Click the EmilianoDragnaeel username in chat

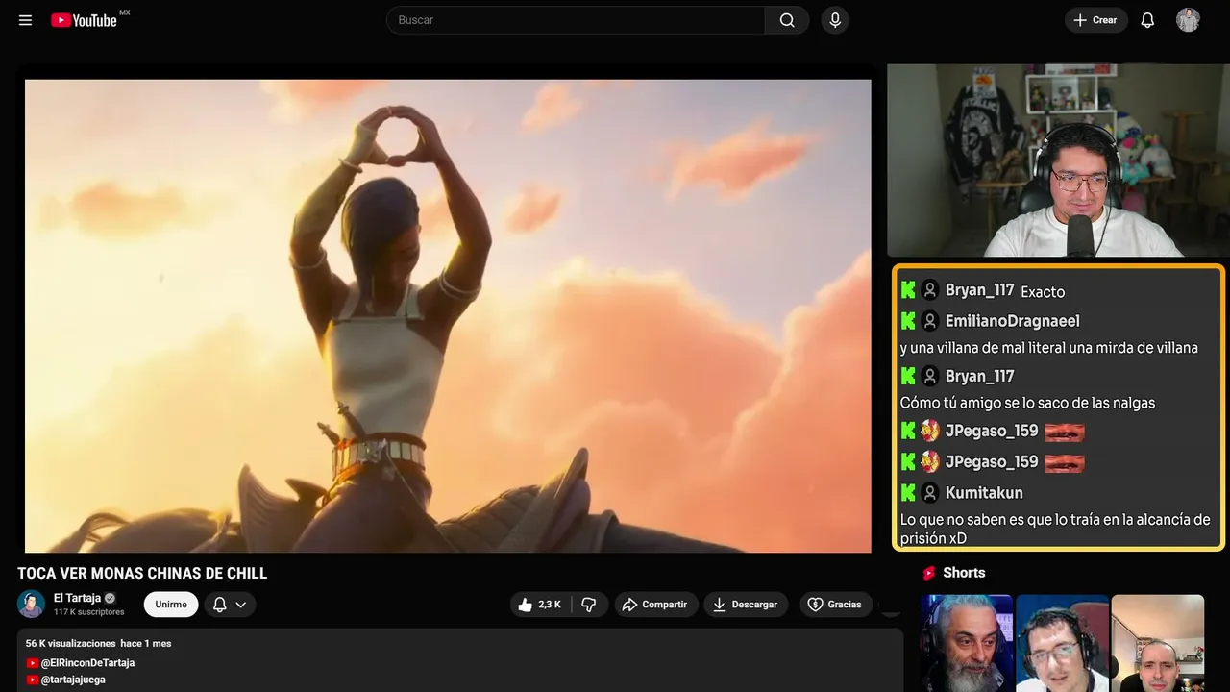click(x=1013, y=321)
